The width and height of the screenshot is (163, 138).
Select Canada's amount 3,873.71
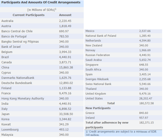click(65, 62)
